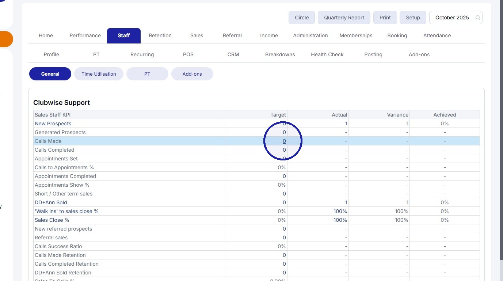503x281 pixels.
Task: Open the CRM sub-tab
Action: (233, 54)
